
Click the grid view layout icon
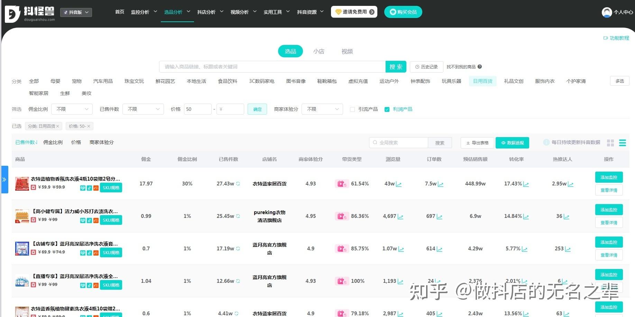click(x=610, y=143)
